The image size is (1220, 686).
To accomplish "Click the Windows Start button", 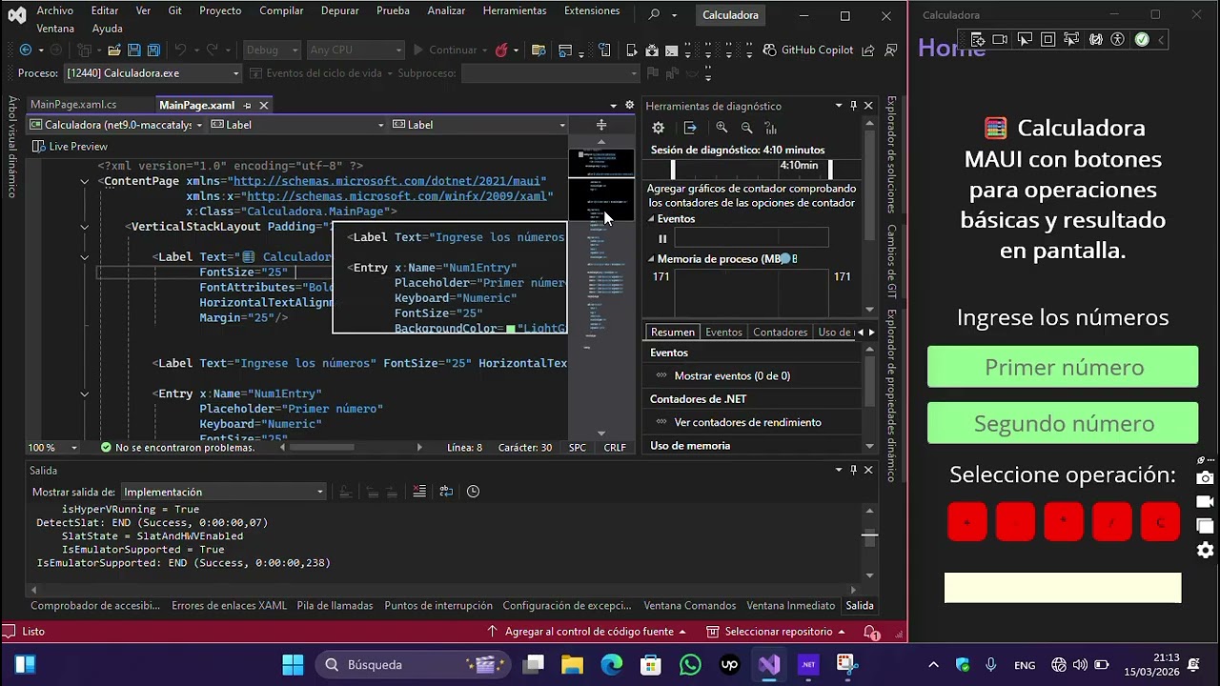I will pos(293,664).
